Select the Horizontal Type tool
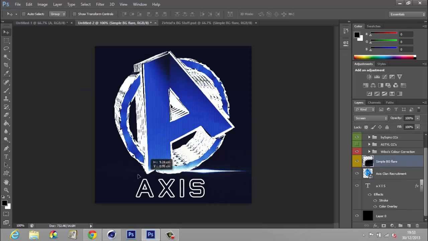The height and width of the screenshot is (241, 428). tap(6, 157)
